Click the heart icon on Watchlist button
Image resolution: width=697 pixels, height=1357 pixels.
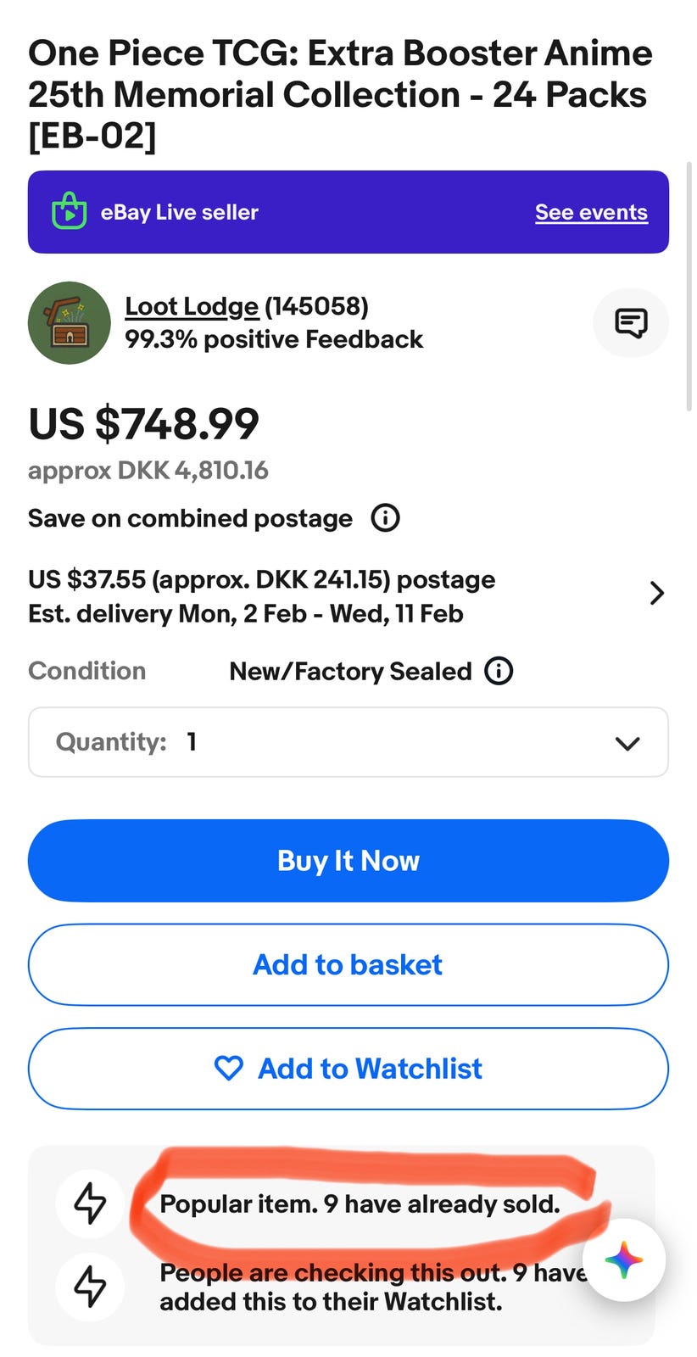tap(229, 1069)
